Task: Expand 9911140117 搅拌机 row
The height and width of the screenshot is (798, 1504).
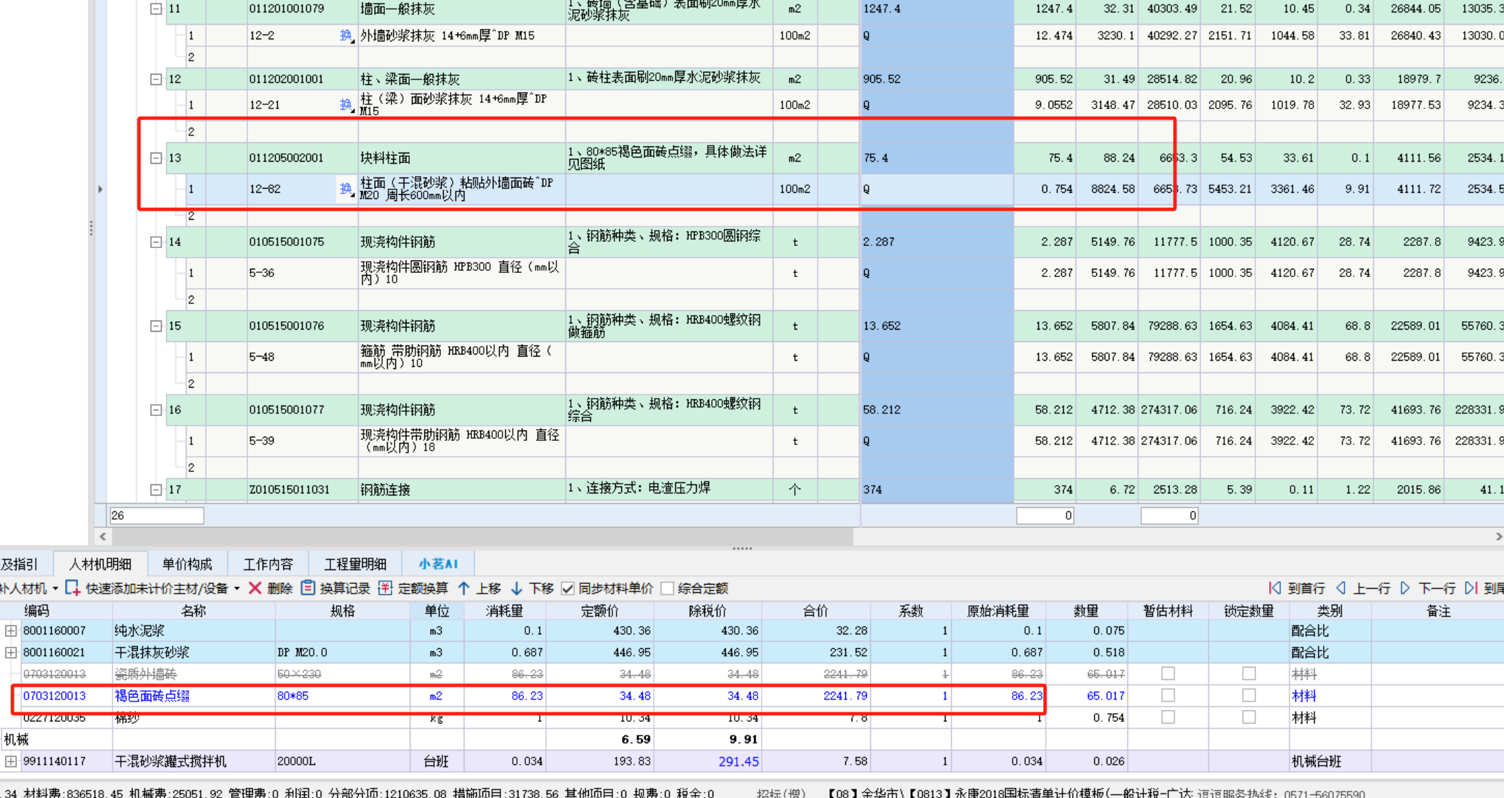Action: tap(11, 761)
